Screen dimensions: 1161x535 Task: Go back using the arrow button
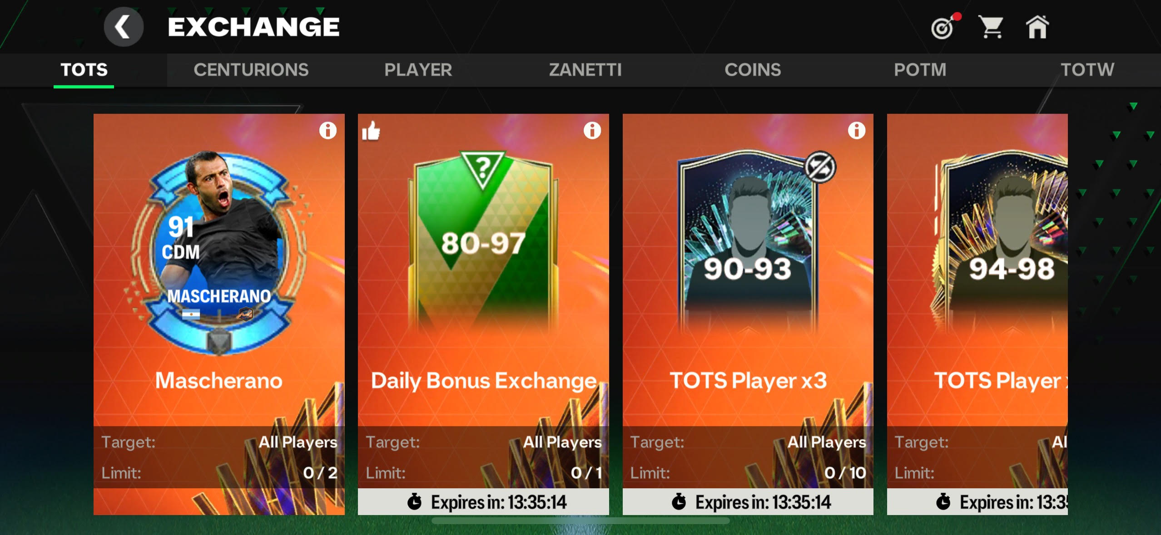coord(124,27)
